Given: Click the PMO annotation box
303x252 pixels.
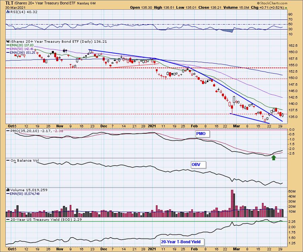Looking at the screenshot, I should [202, 134].
